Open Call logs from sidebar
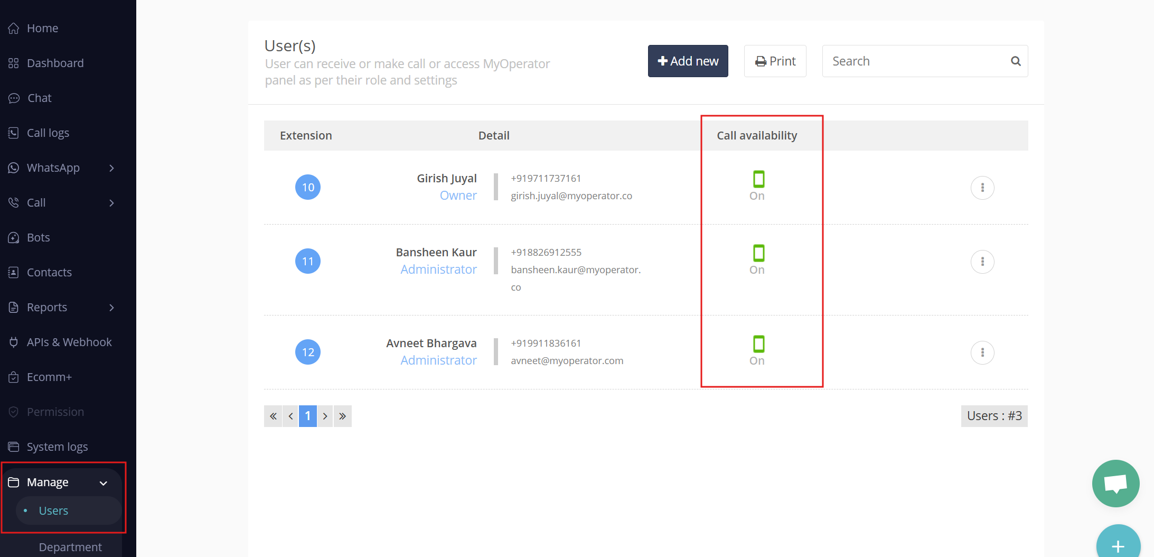 pos(48,133)
